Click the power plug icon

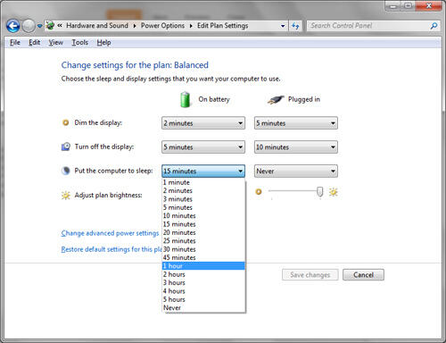click(x=276, y=100)
